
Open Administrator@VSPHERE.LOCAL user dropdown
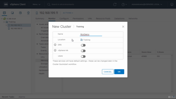147,4
